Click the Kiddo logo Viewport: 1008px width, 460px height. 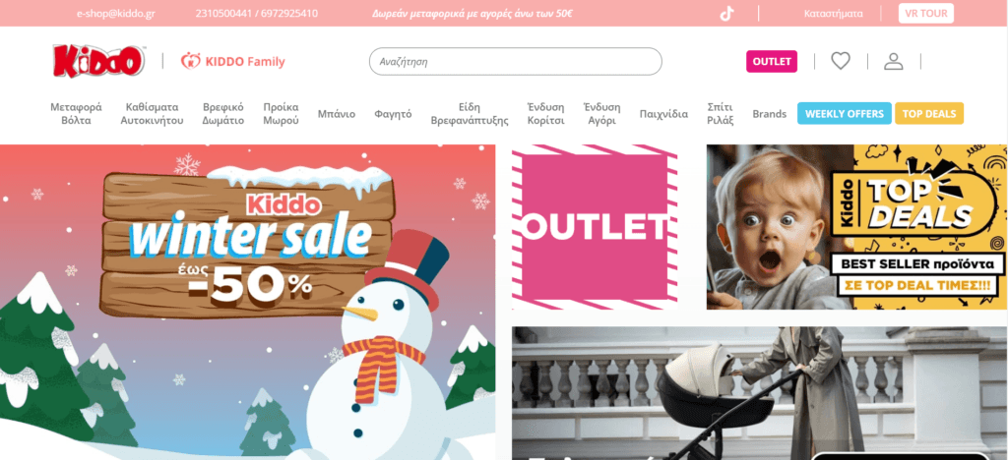point(99,61)
